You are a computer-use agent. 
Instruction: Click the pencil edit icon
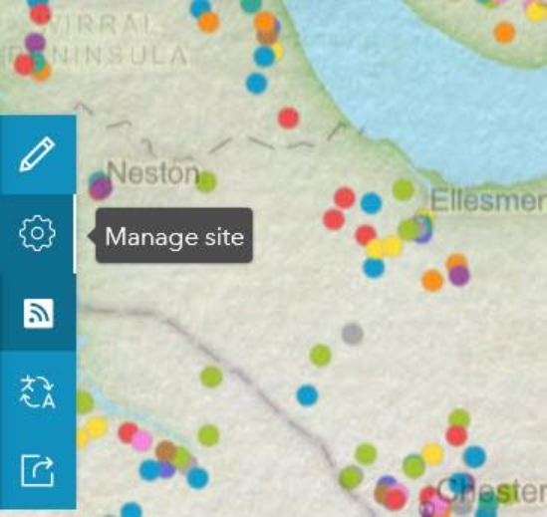coord(37,154)
